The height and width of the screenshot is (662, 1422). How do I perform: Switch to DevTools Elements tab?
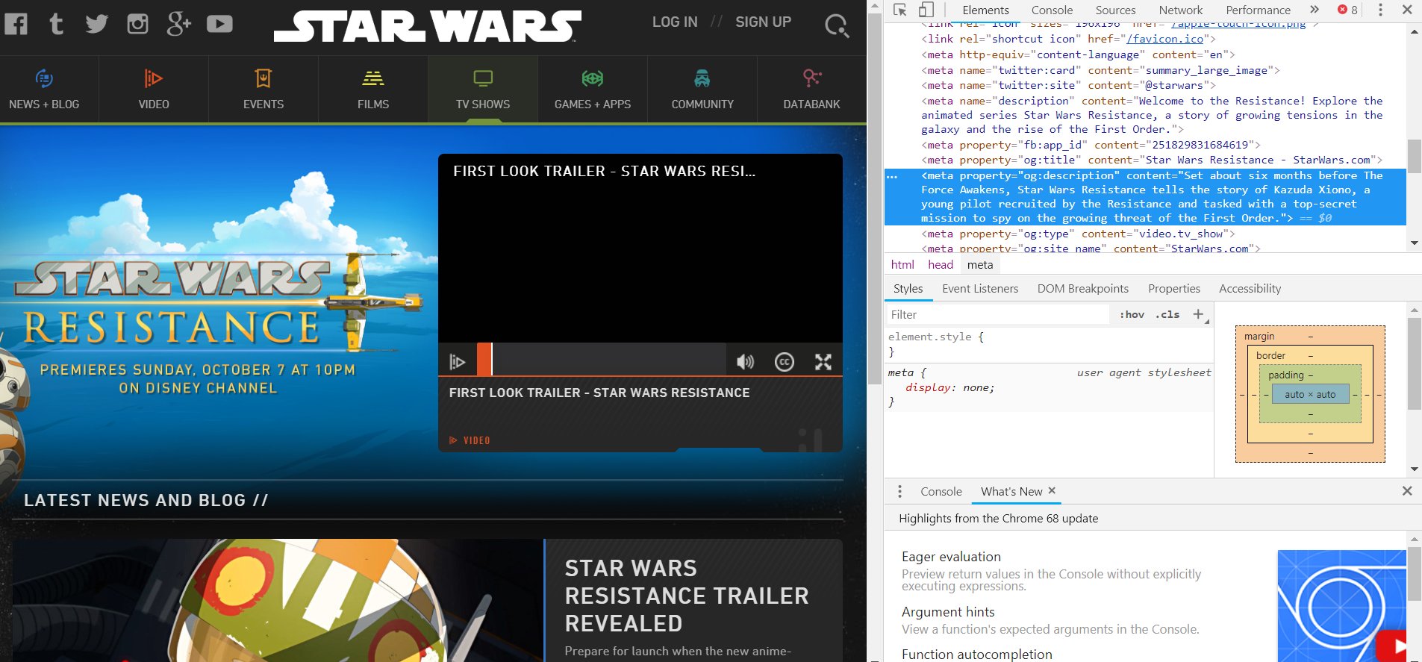(985, 10)
